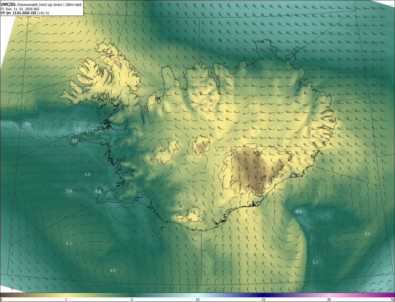Image resolution: width=395 pixels, height=302 pixels.
Task: Click the colorbar tick label '5'
Action: (132, 300)
